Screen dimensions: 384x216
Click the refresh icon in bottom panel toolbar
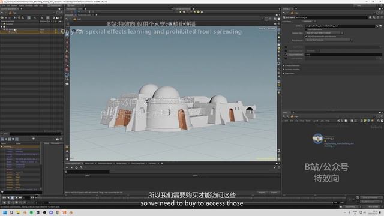76,167
